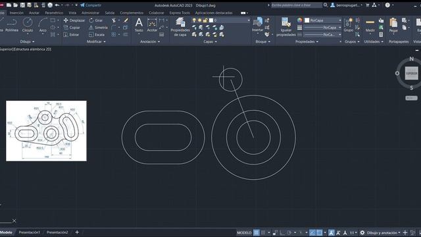
Task: Open the Inserción ribbon tab
Action: [16, 13]
